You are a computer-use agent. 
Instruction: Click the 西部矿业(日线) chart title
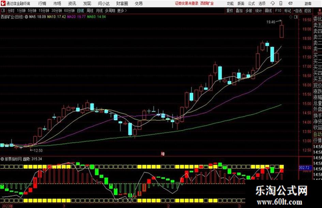12,17
